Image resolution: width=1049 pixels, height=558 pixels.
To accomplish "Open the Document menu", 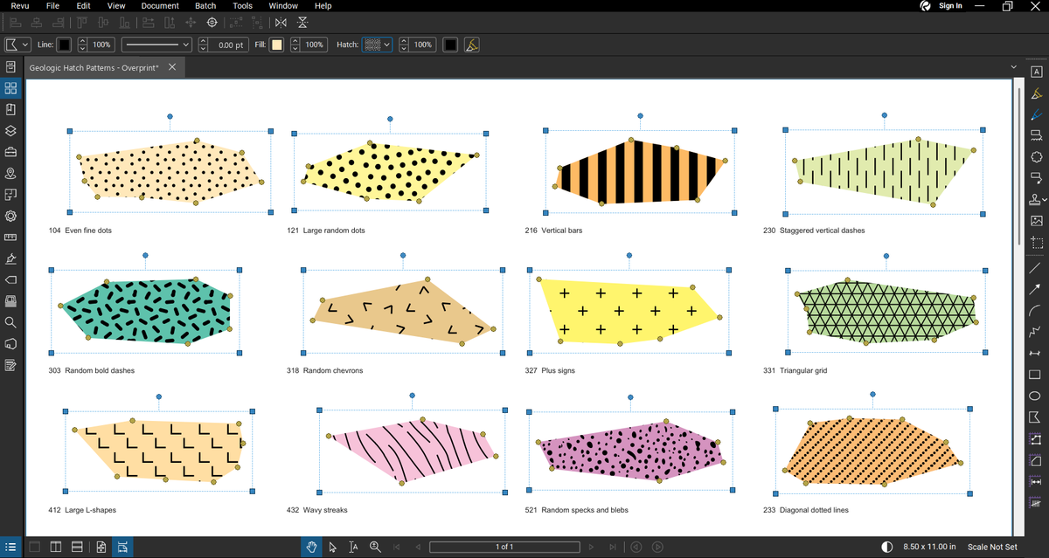I will coord(160,6).
